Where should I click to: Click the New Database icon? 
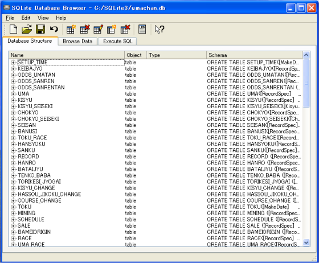14,29
